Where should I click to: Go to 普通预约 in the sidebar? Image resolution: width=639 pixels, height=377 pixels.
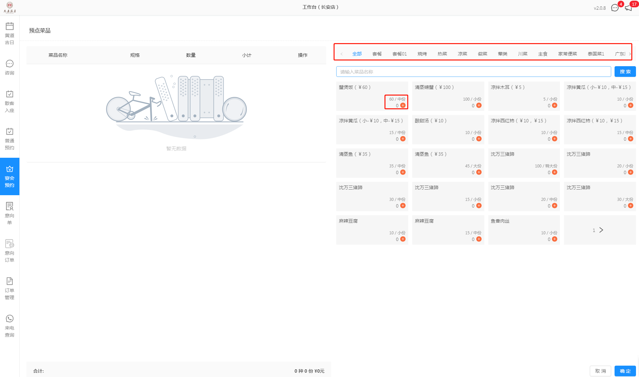tap(10, 139)
